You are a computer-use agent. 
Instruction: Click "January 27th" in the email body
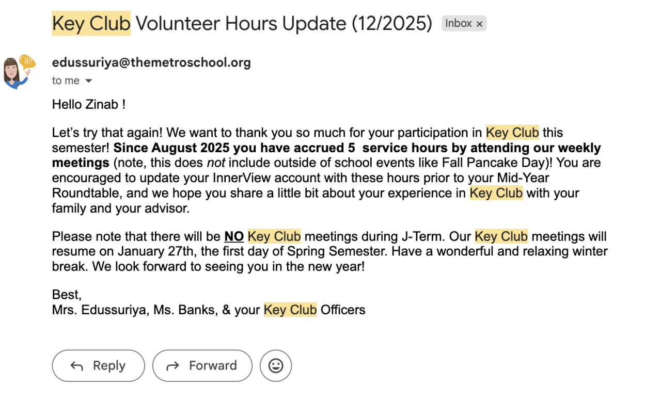pos(151,252)
